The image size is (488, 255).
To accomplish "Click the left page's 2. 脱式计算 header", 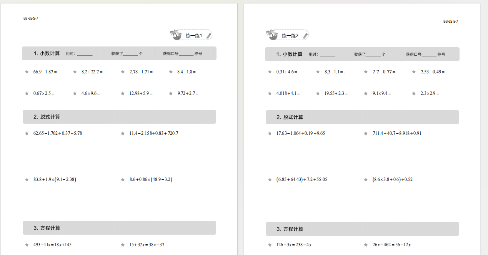I will [x=47, y=117].
